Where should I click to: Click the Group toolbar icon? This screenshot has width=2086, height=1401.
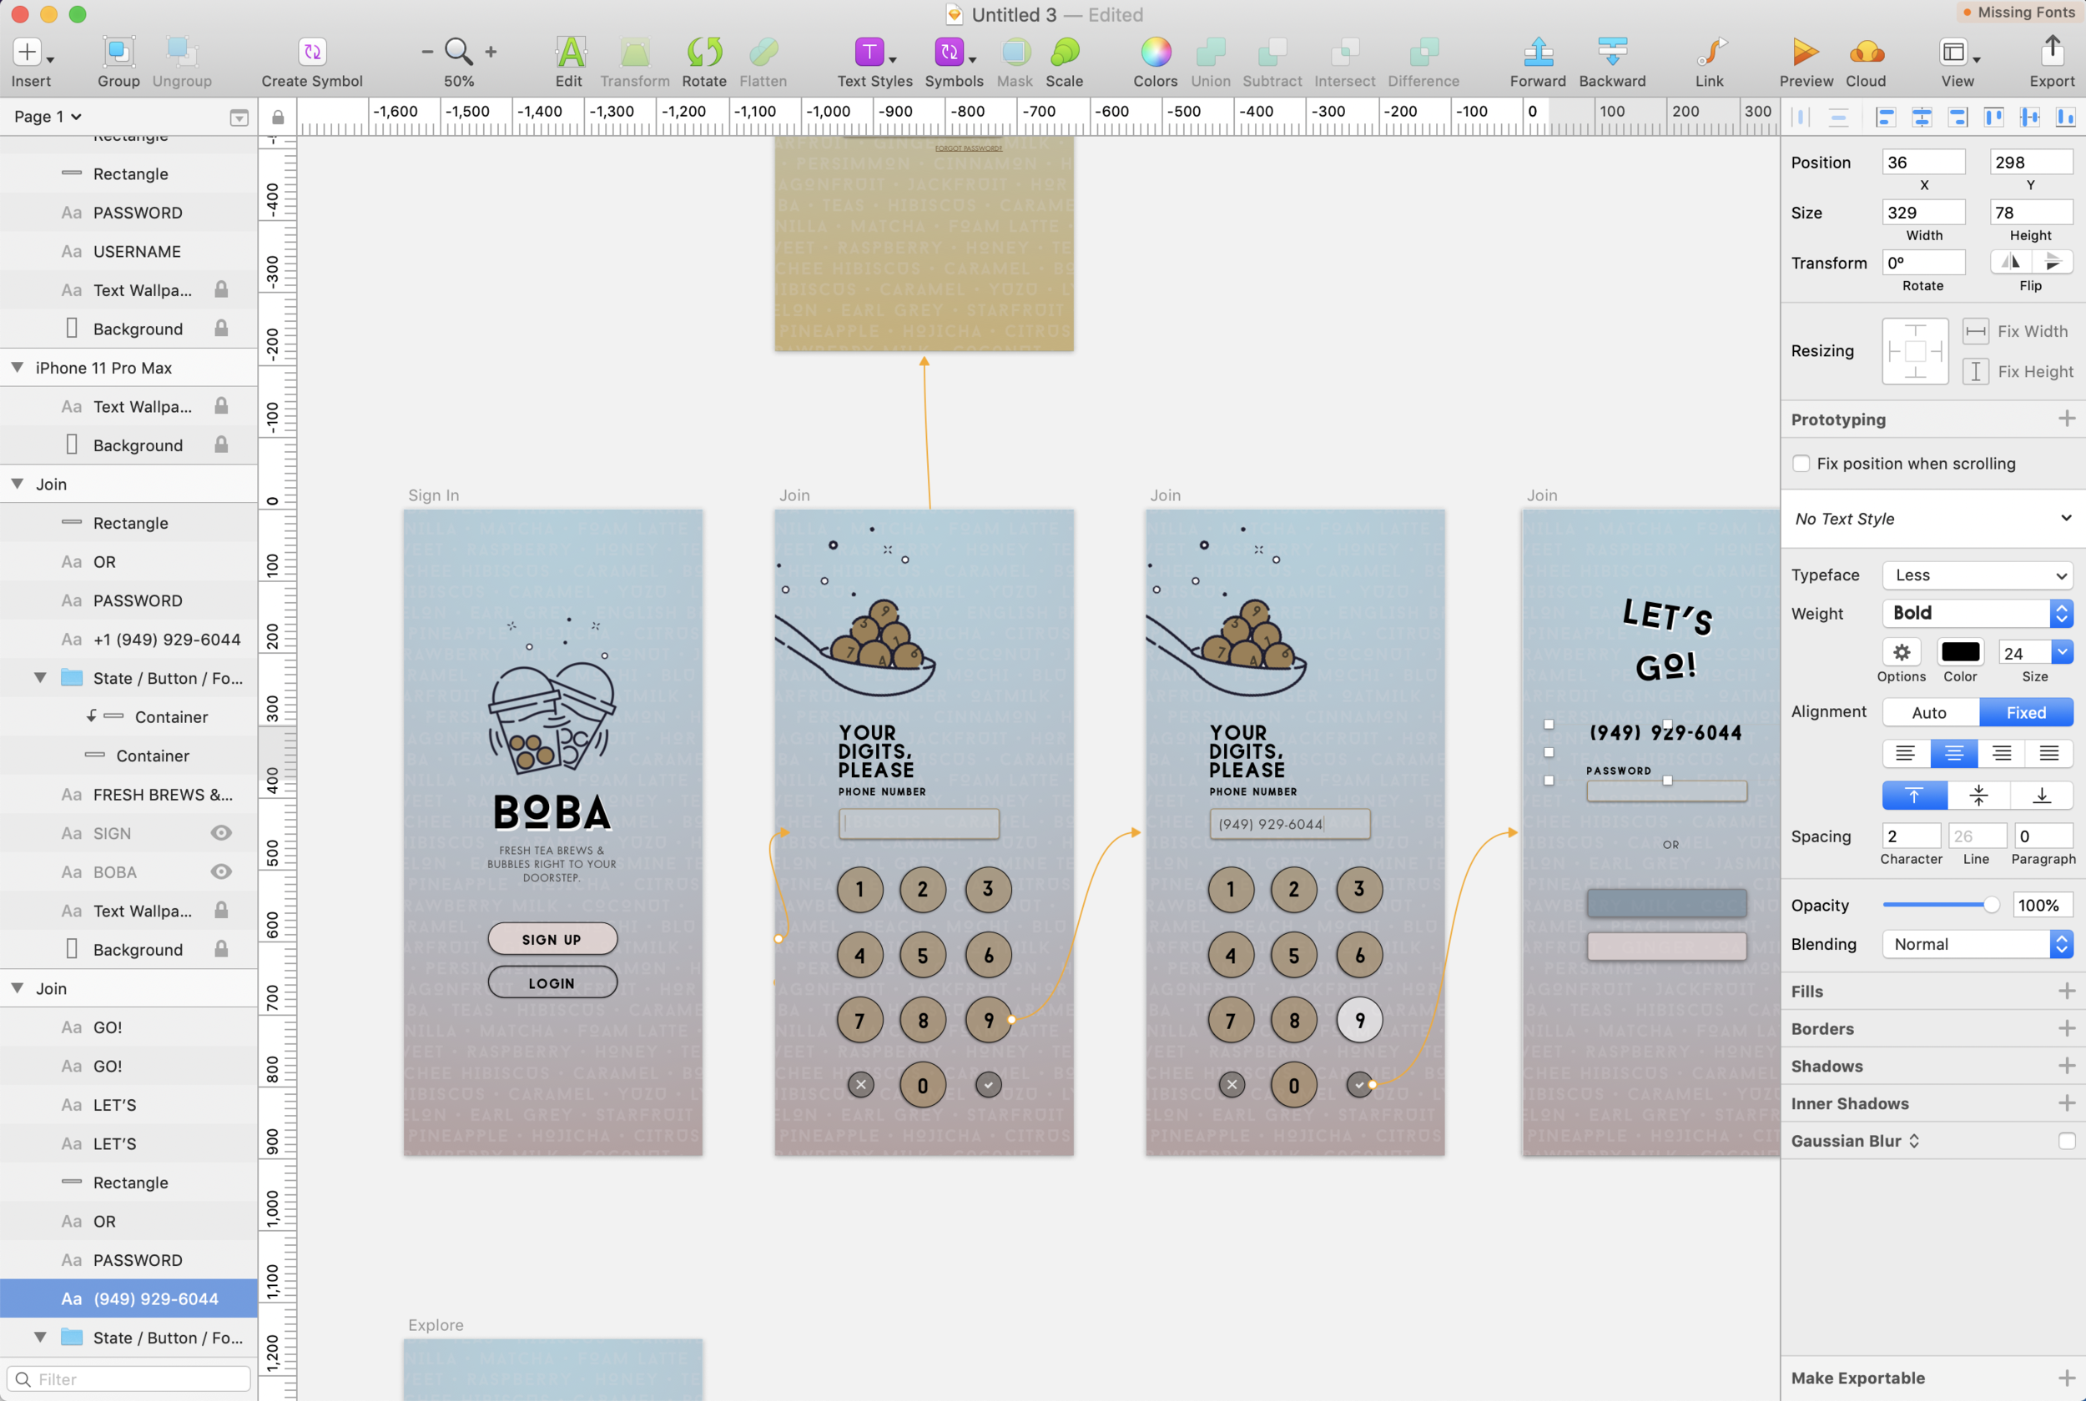pyautogui.click(x=118, y=53)
